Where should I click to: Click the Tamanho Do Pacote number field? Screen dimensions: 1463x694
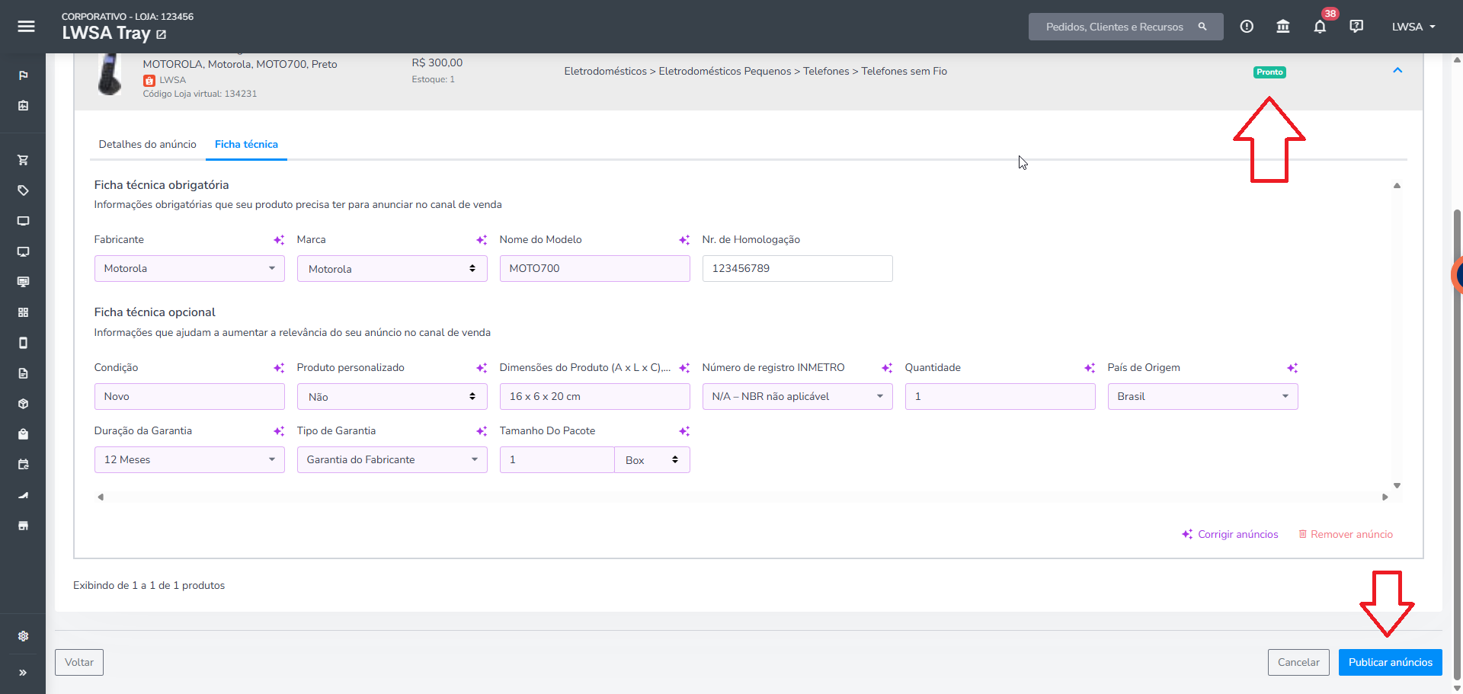click(x=557, y=459)
